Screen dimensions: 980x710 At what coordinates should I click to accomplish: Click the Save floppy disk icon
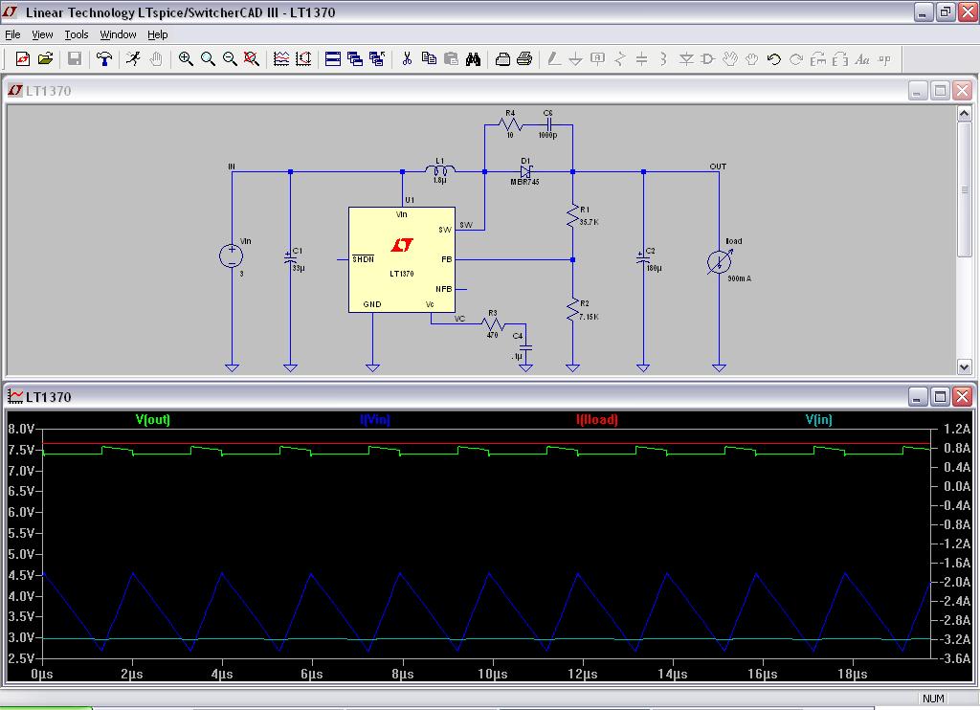(x=75, y=58)
